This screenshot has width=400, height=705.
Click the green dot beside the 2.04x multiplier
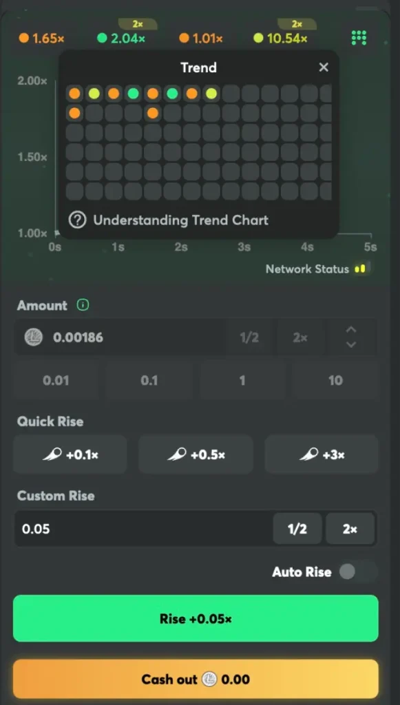(x=102, y=39)
